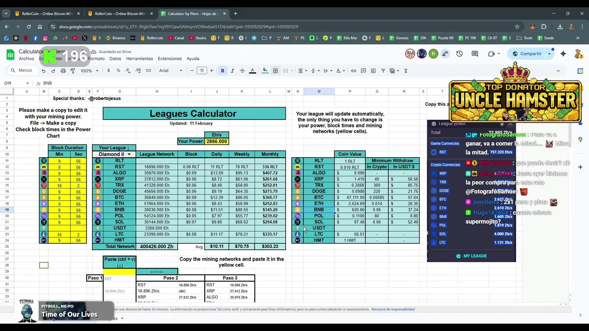Click the Renuncia de responsabilidad link
Viewport: 589px width, 331px height.
pos(393,309)
